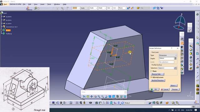Toggle the Mirrored extent checkbox
200x112 pixels.
151,77
